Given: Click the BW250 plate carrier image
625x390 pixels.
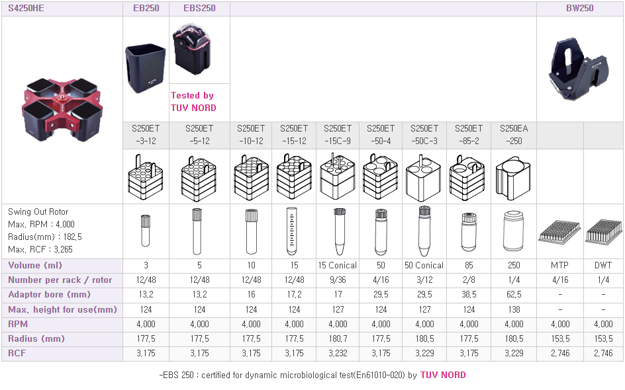Looking at the screenshot, I should 579,69.
